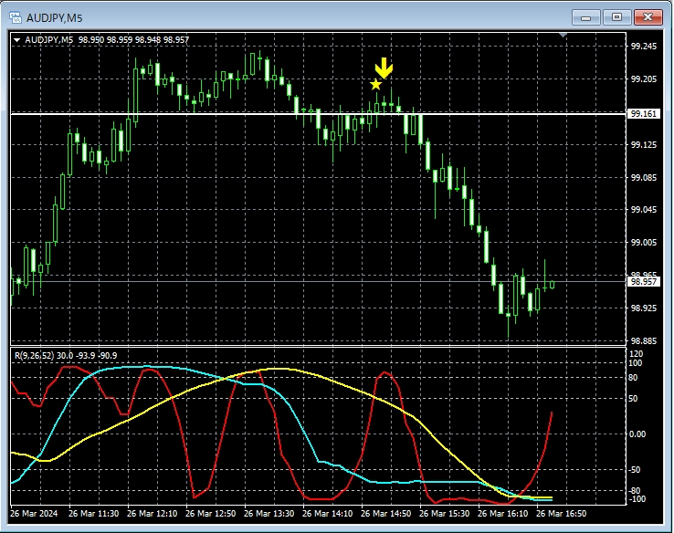Image resolution: width=674 pixels, height=533 pixels.
Task: Minimize the AUDJPY,M5 chart window
Action: pyautogui.click(x=585, y=16)
